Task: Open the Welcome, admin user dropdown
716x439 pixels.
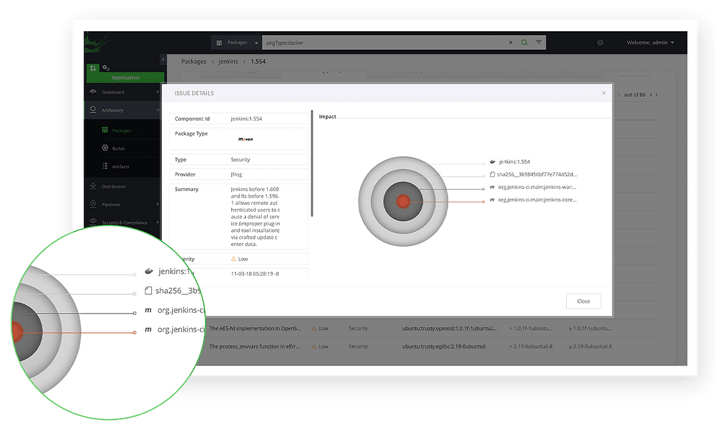Action: [x=650, y=42]
